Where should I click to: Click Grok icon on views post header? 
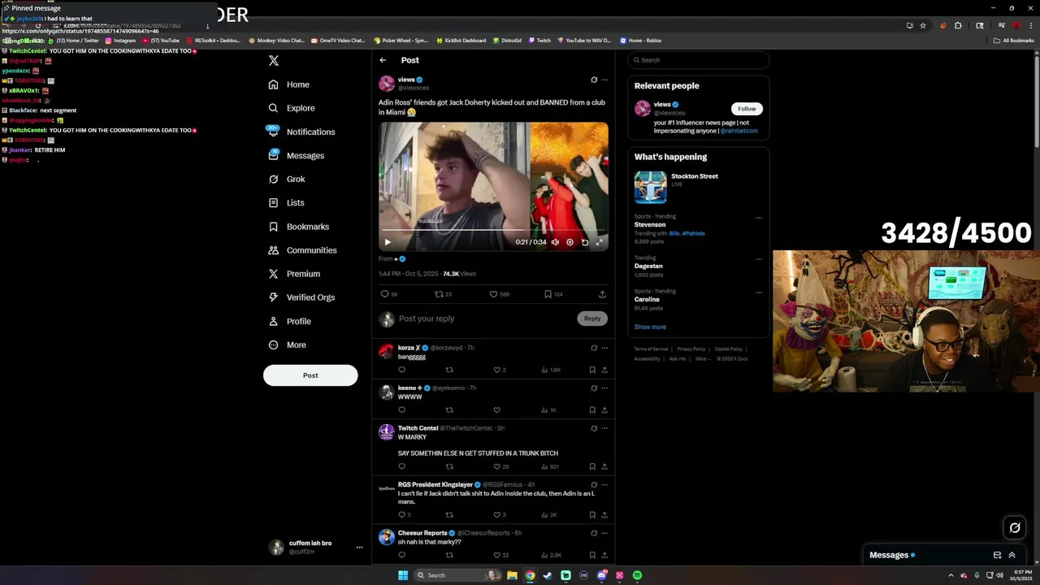594,80
